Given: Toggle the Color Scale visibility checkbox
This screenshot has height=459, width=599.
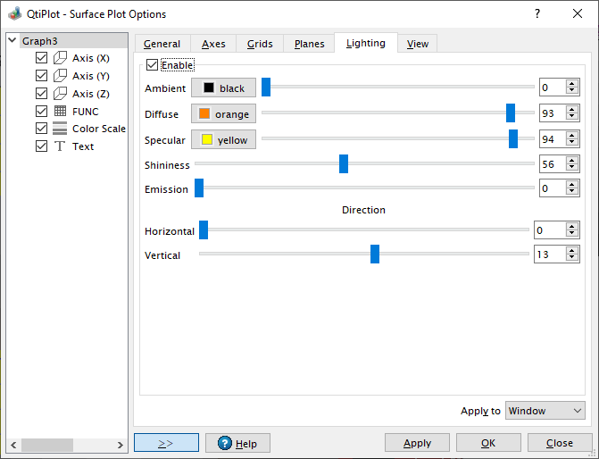Looking at the screenshot, I should (41, 129).
